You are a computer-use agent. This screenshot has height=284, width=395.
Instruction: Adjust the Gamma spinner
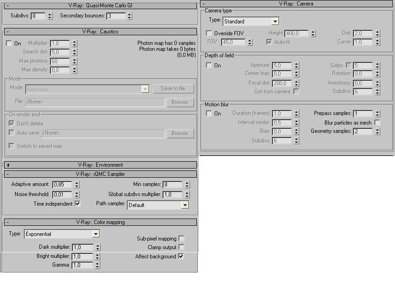point(97,265)
